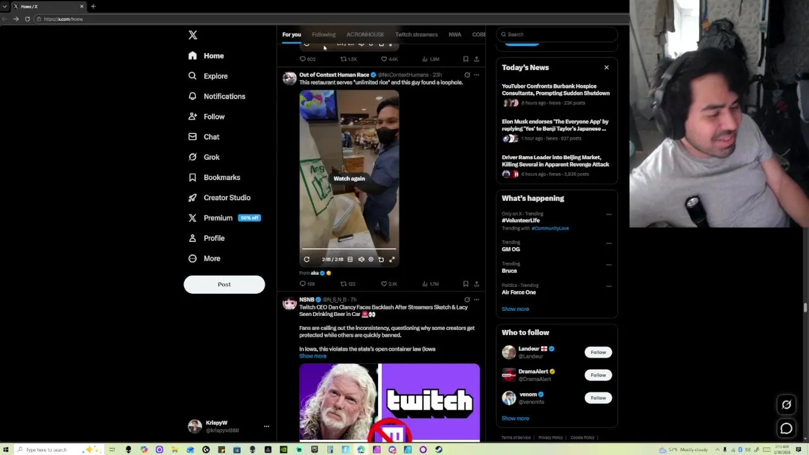Open the Twitch CEO post image

(389, 402)
